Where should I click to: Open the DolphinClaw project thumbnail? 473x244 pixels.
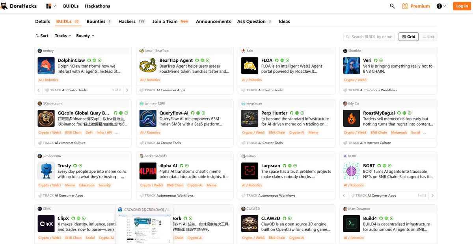pos(46,66)
